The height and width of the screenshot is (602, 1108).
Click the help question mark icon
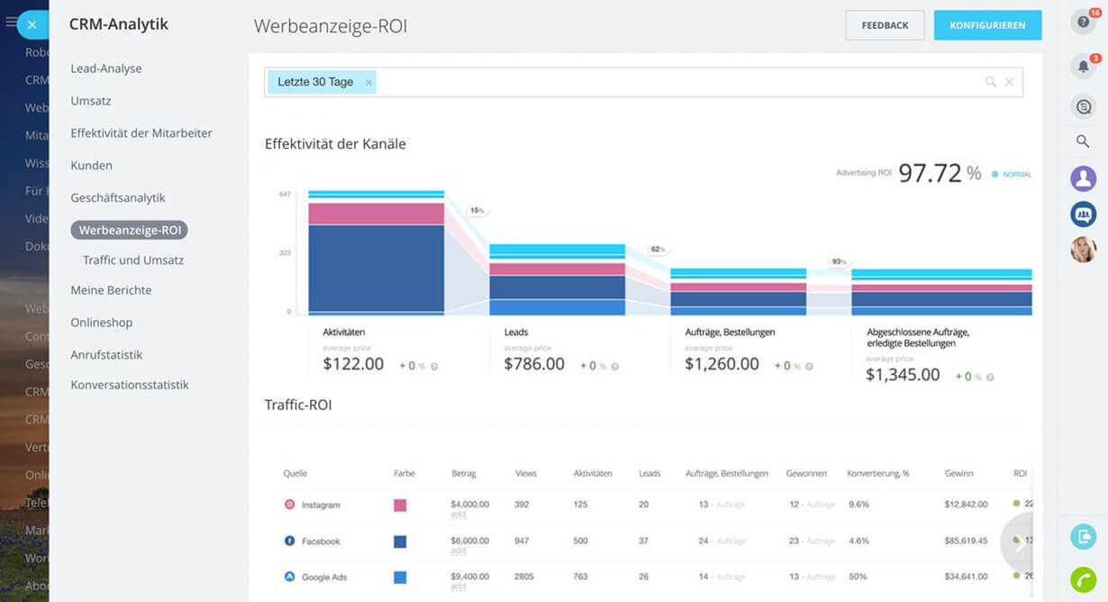[x=1083, y=22]
